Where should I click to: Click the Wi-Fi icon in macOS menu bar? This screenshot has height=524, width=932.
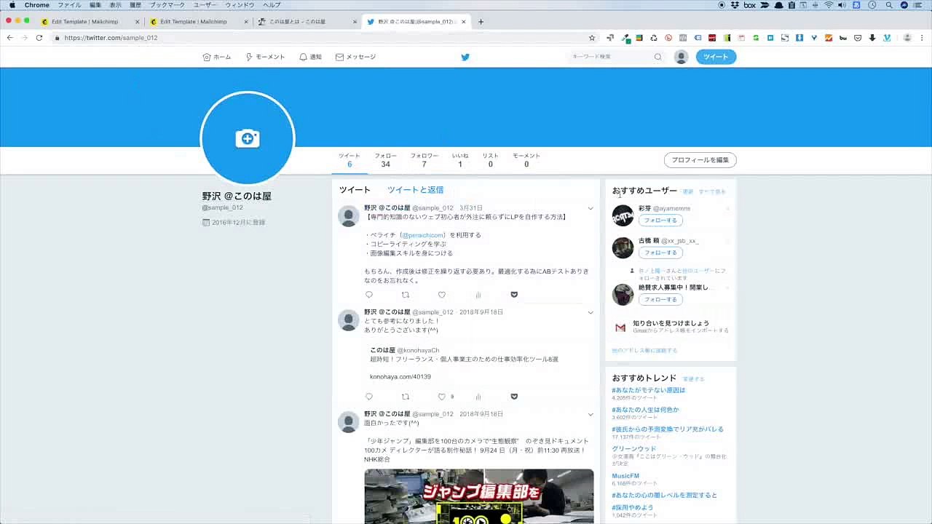[x=829, y=5]
